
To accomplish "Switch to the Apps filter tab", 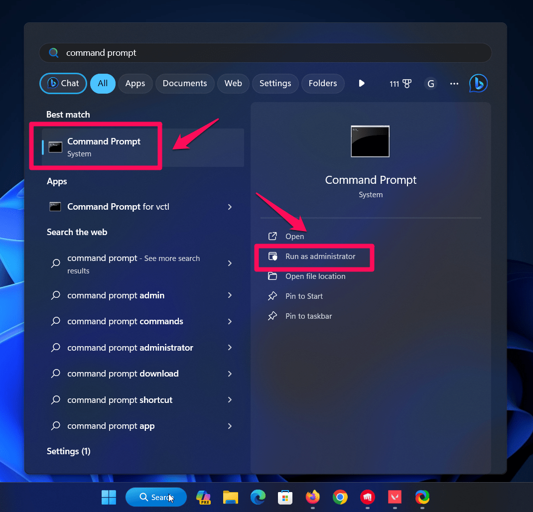I will [135, 83].
